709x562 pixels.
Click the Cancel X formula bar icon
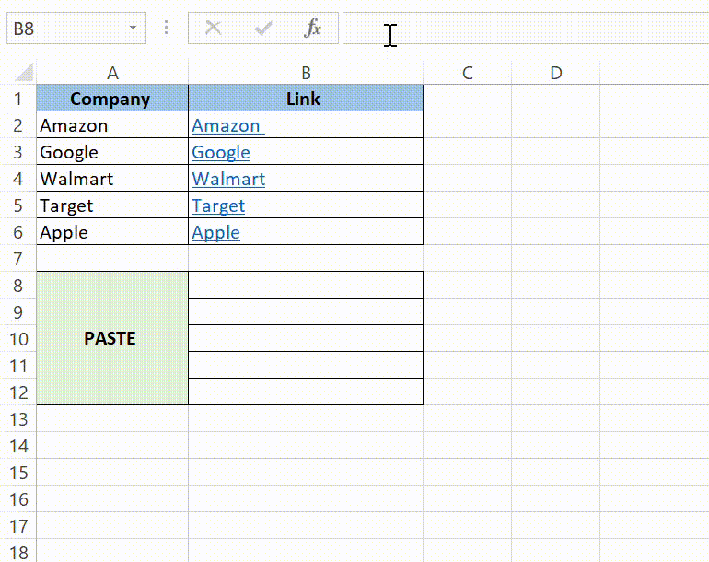pyautogui.click(x=214, y=29)
